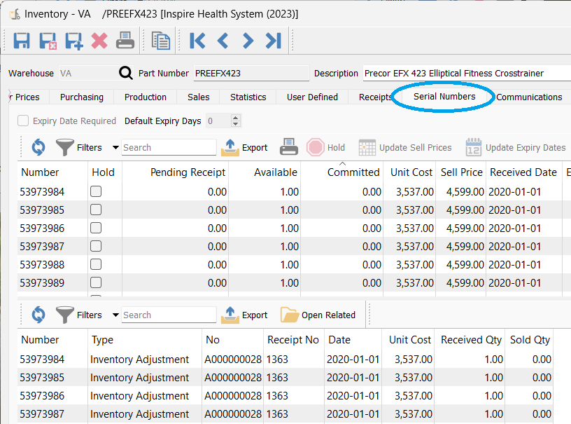Click the Copy documents icon
Viewport: 571px width, 424px height.
[161, 41]
